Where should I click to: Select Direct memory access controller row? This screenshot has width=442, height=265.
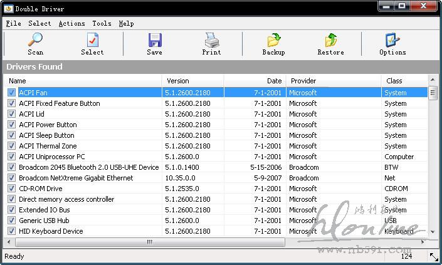coord(66,199)
